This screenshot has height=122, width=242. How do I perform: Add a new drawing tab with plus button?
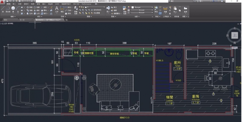(67, 20)
